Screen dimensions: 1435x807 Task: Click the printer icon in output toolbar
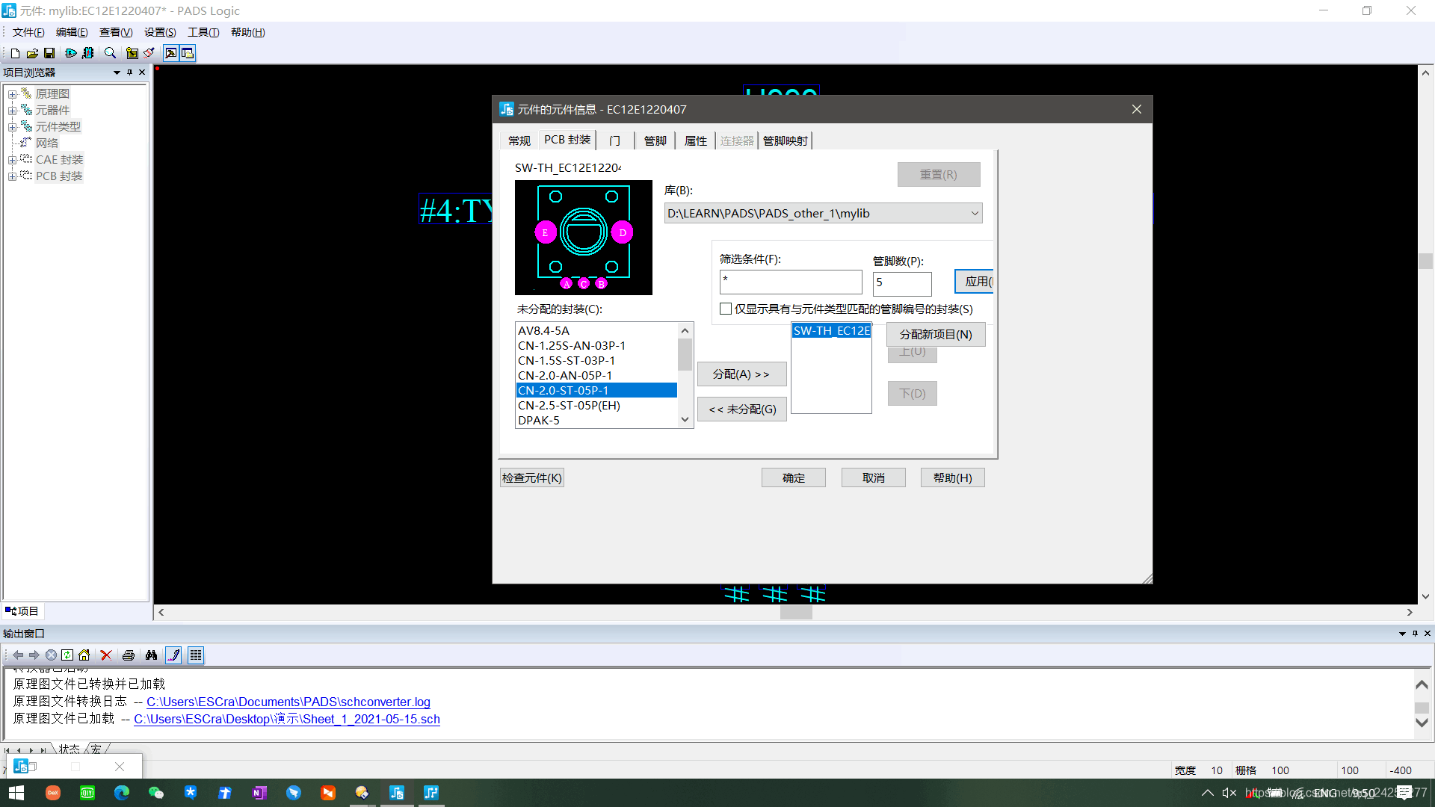click(129, 655)
